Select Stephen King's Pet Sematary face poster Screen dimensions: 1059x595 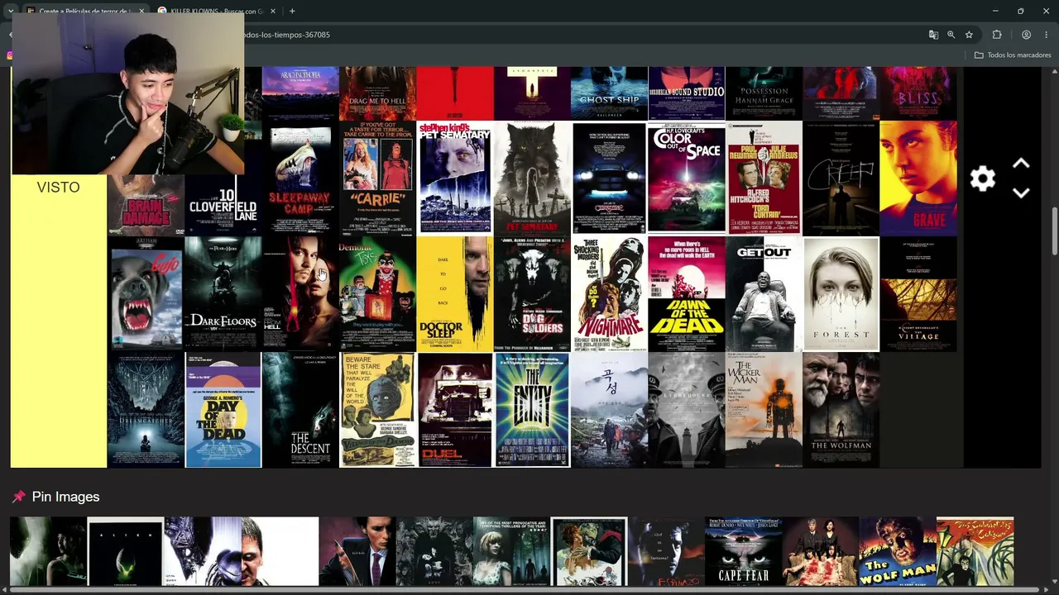tap(455, 178)
